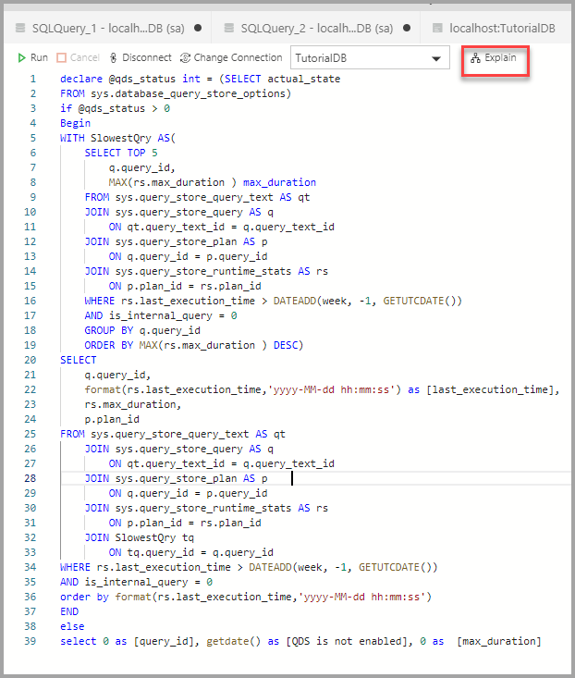Click 'END' keyword on line 37
Screen dimensions: 575x678
[x=69, y=611]
